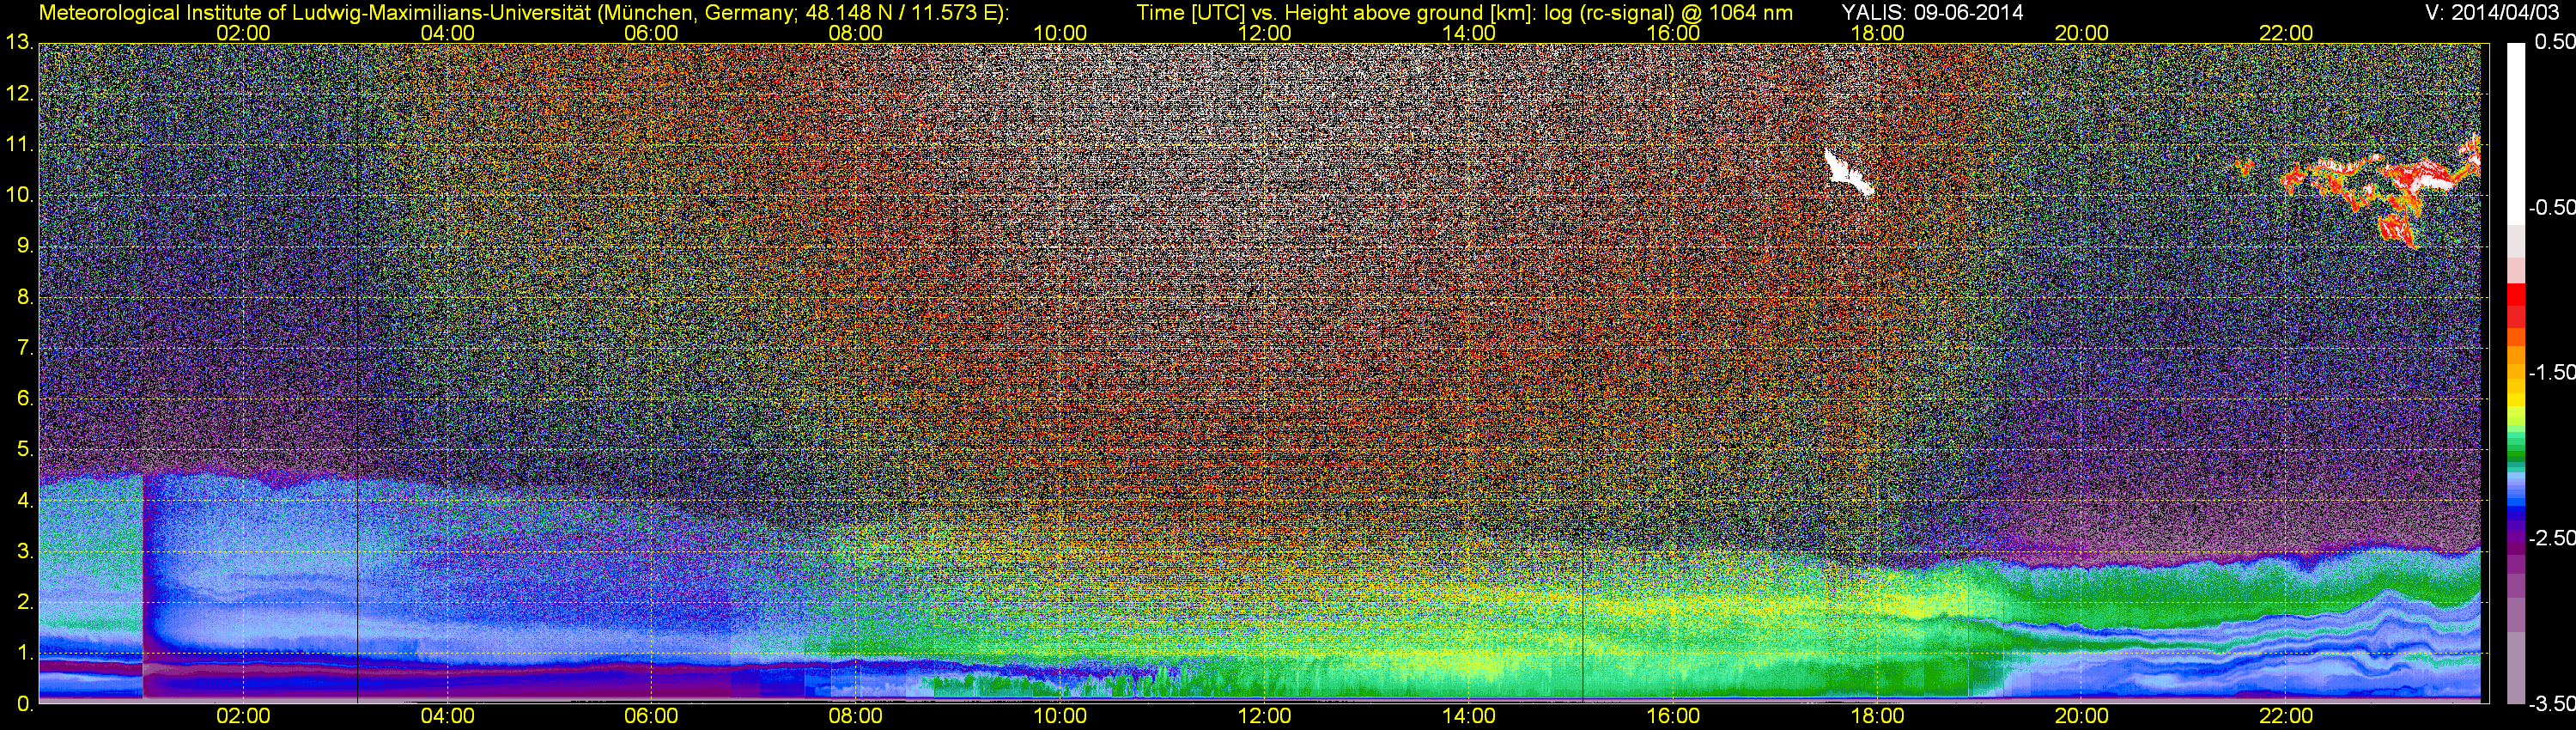Viewport: 2576px width, 730px height.
Task: Click the 04:00 label on the lower time axis
Action: point(447,716)
